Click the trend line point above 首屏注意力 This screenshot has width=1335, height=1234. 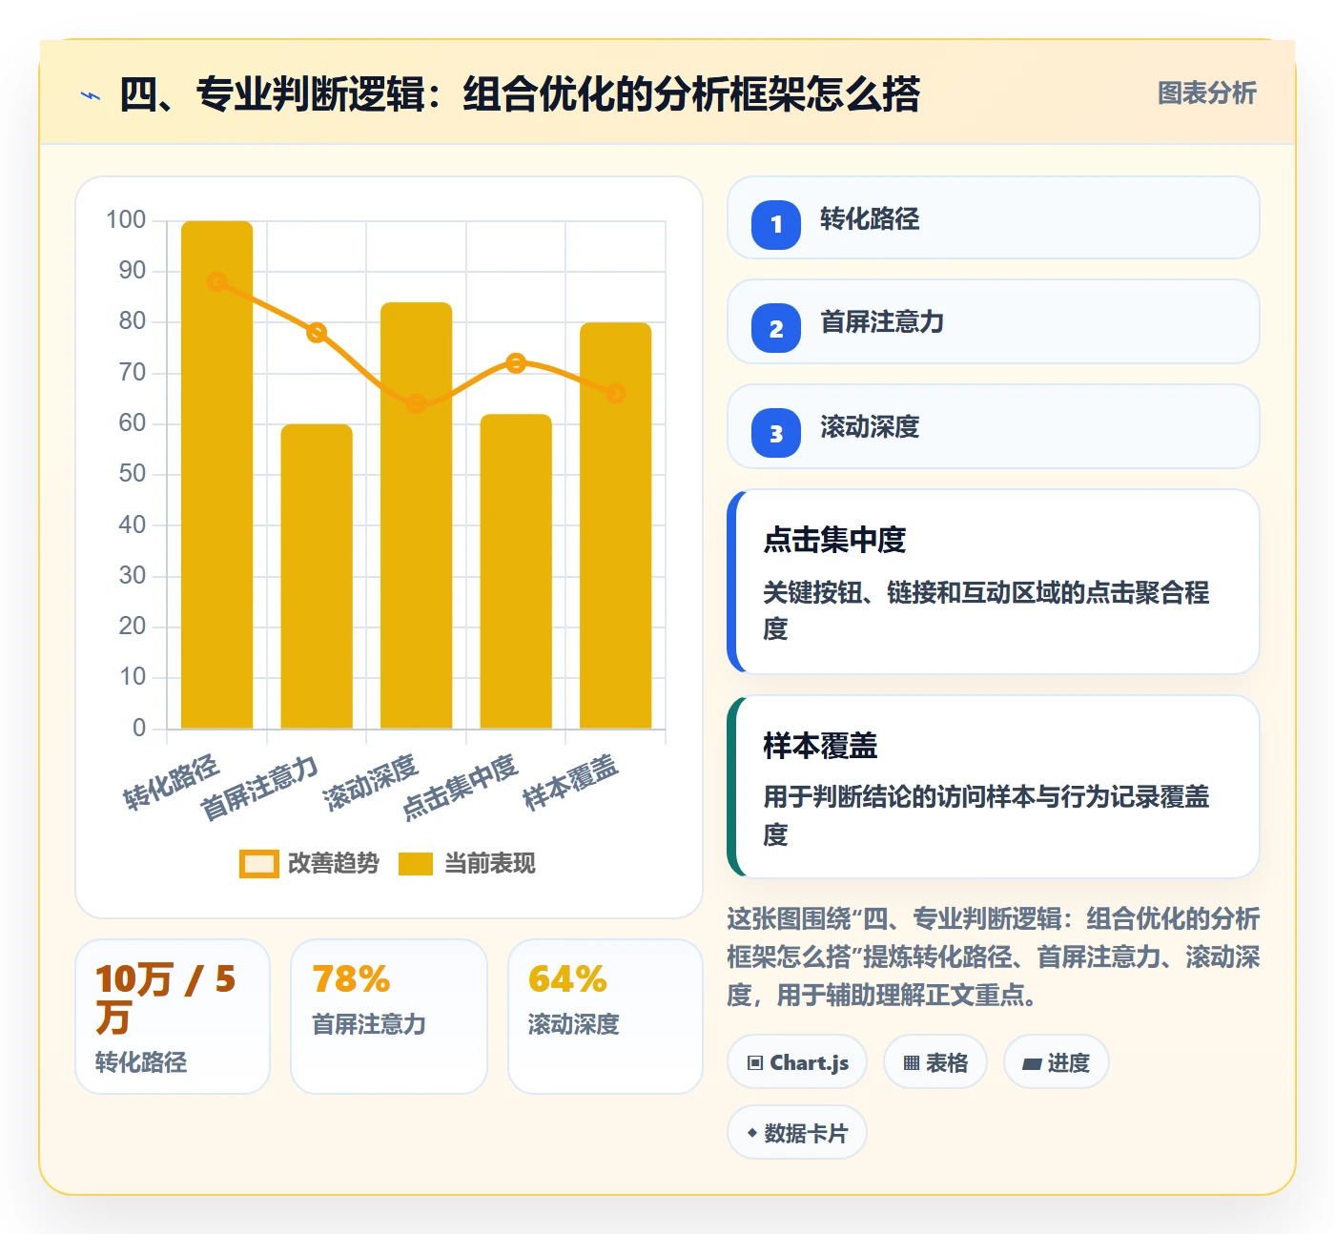pyautogui.click(x=317, y=333)
